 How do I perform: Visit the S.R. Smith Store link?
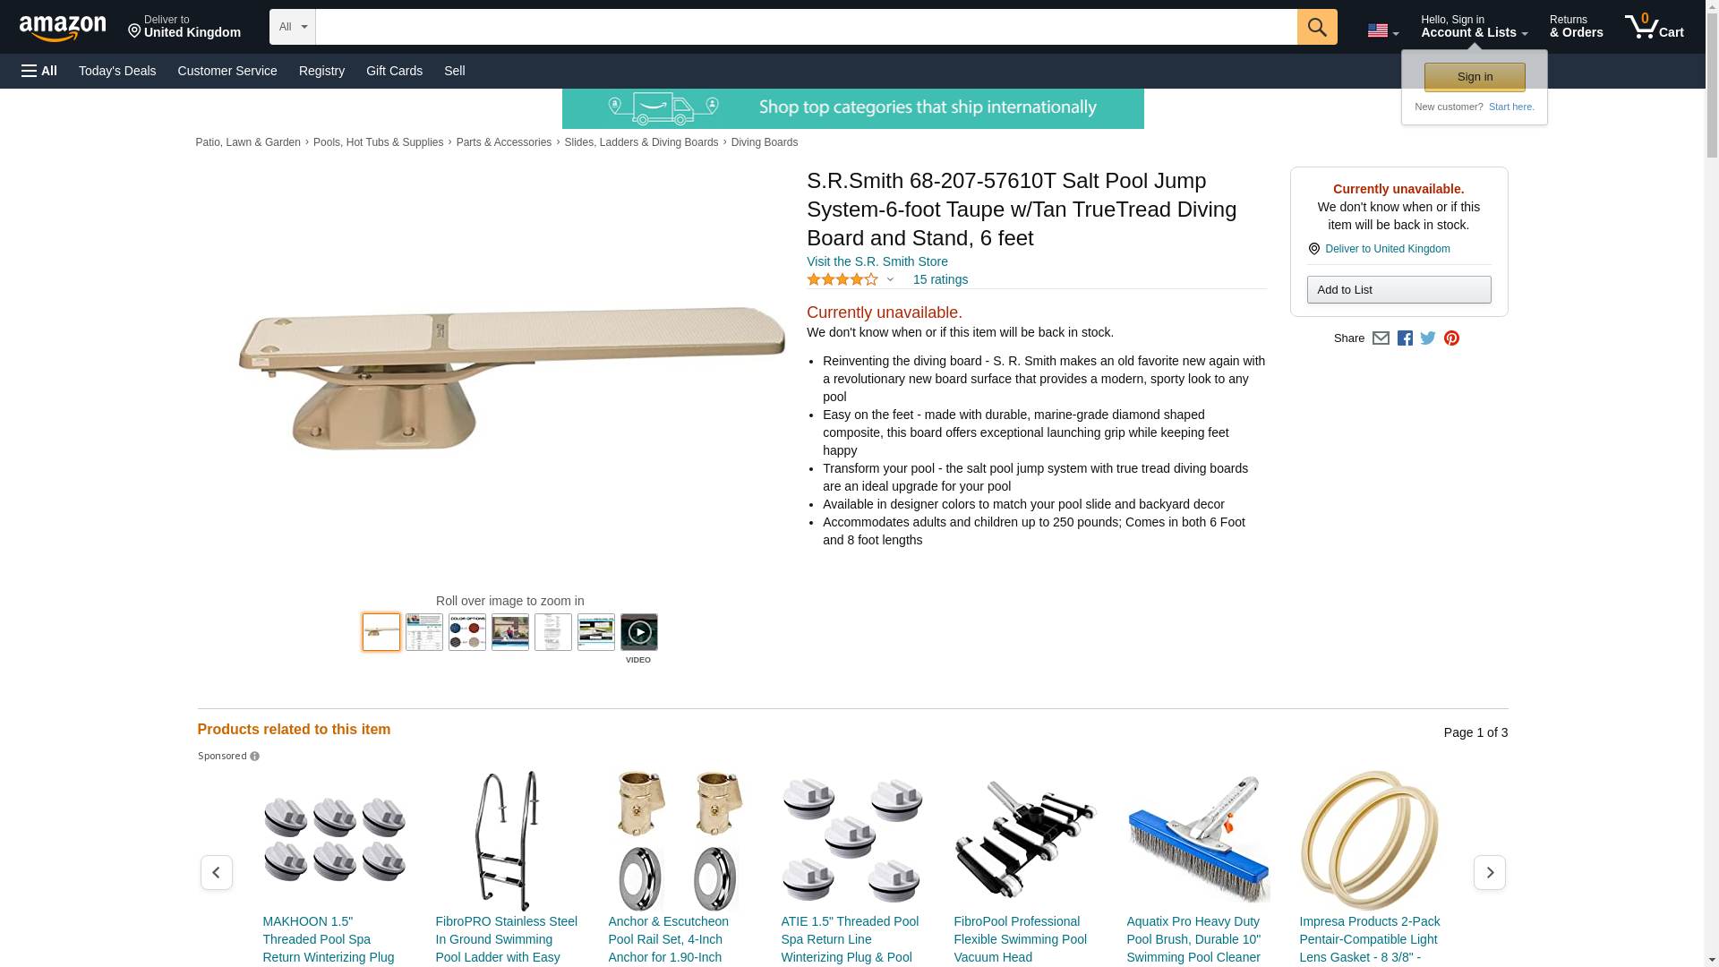(x=877, y=261)
